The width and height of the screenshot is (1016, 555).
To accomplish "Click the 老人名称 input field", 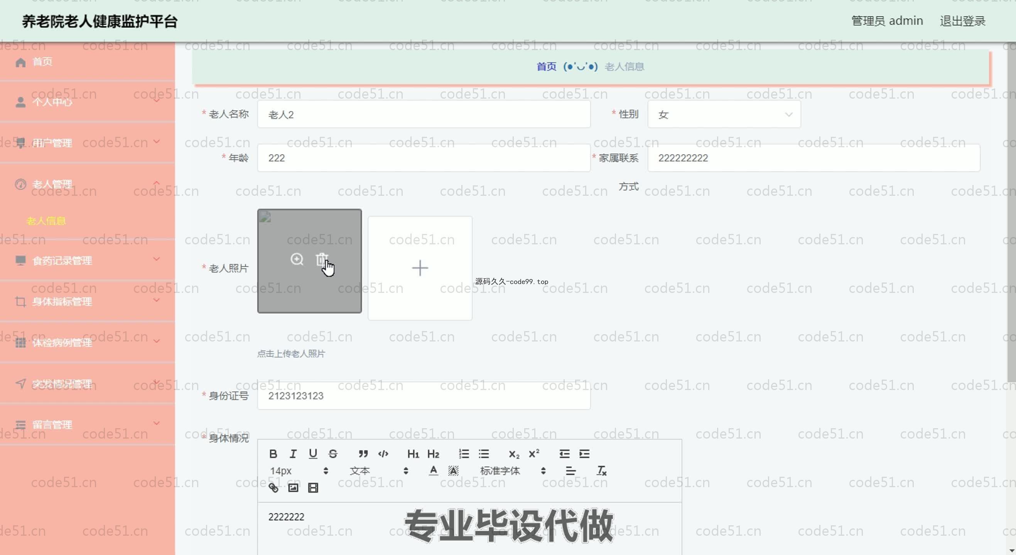I will [424, 114].
